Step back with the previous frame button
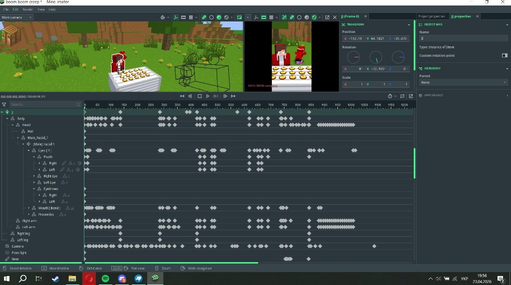 click(x=190, y=96)
